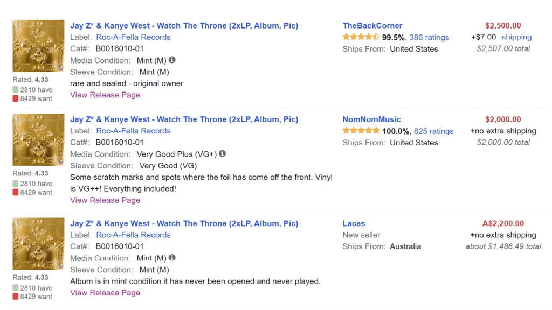
Task: Open TheBackCorner seller page
Action: pos(372,25)
